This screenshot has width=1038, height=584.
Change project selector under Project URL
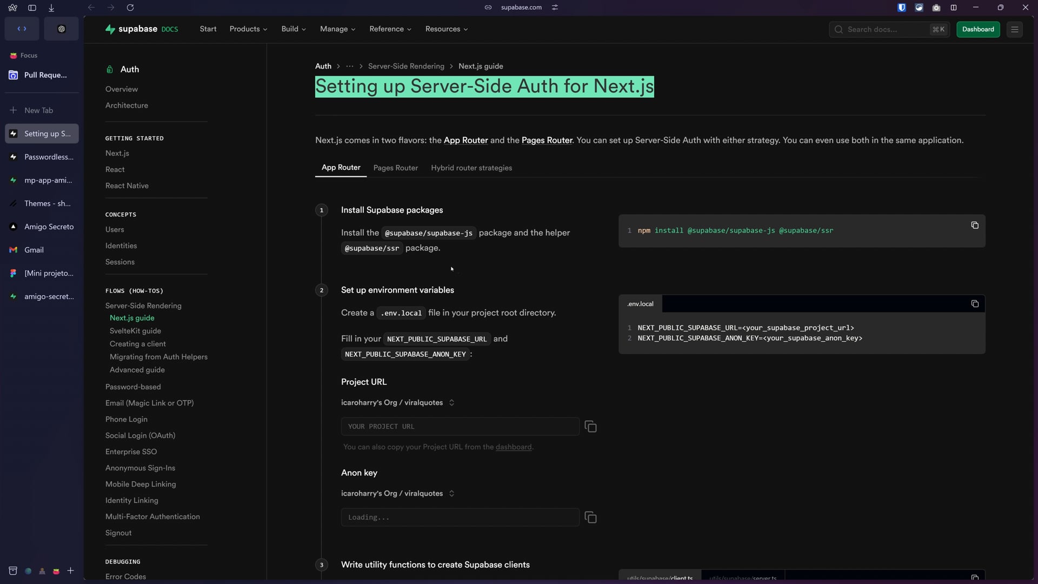[x=398, y=403]
